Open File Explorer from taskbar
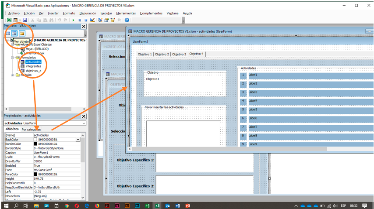This screenshot has width=374, height=209. tap(36, 206)
